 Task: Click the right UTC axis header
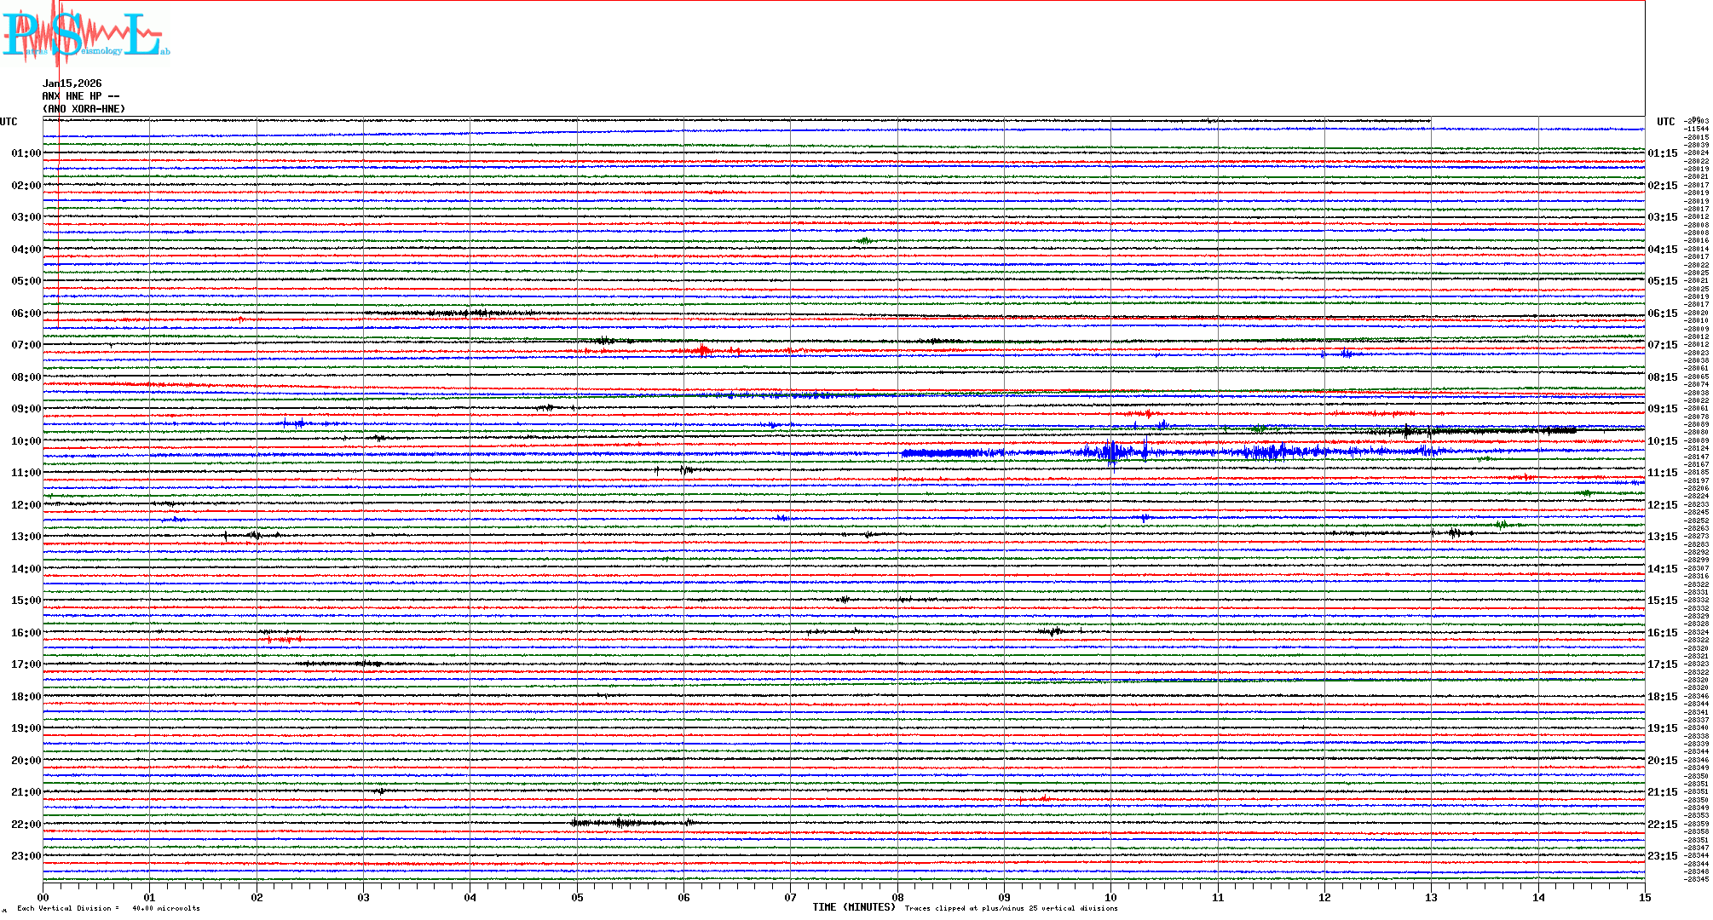point(1665,122)
